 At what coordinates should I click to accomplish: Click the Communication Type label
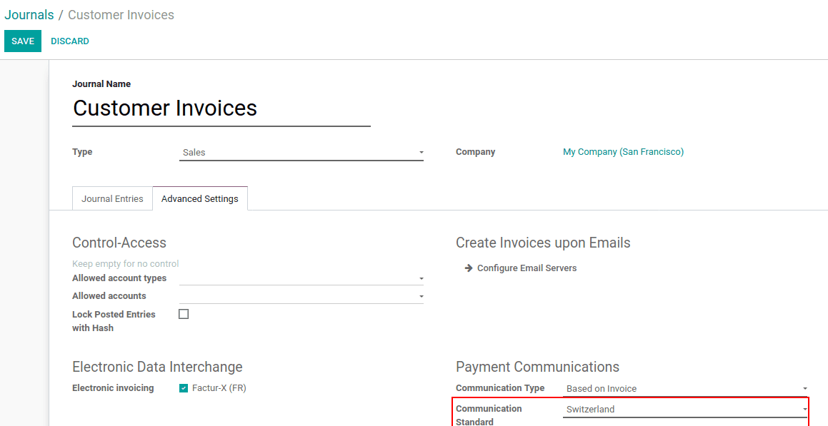(500, 388)
